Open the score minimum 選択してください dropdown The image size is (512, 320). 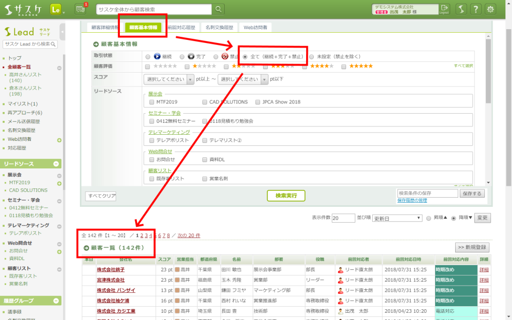click(x=168, y=79)
